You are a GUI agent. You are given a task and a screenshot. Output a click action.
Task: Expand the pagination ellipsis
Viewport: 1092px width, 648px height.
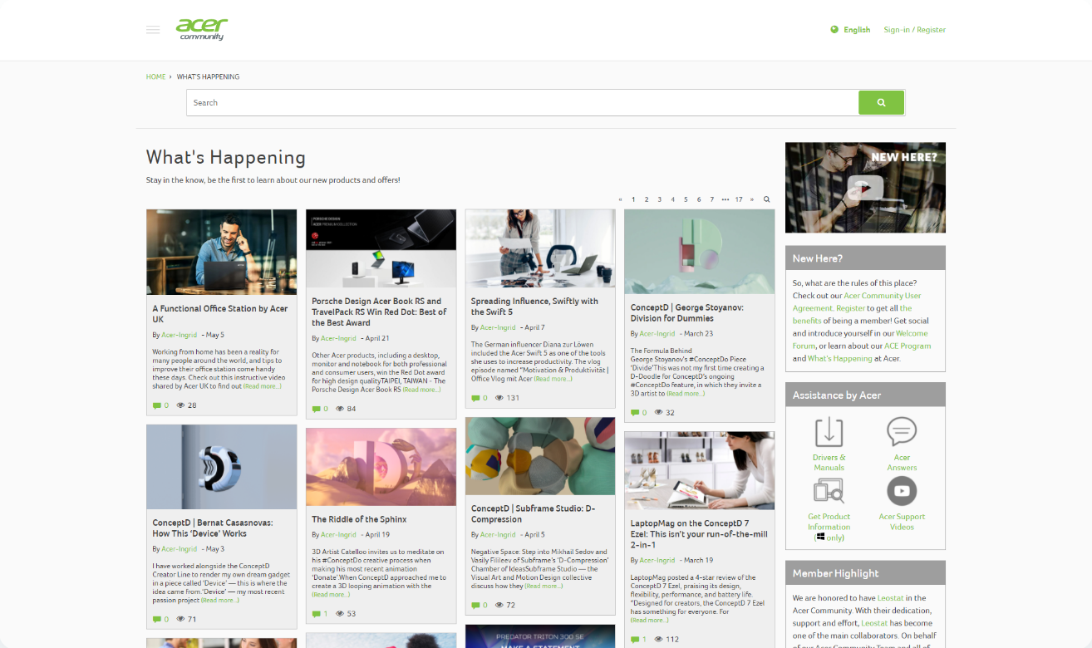point(726,199)
